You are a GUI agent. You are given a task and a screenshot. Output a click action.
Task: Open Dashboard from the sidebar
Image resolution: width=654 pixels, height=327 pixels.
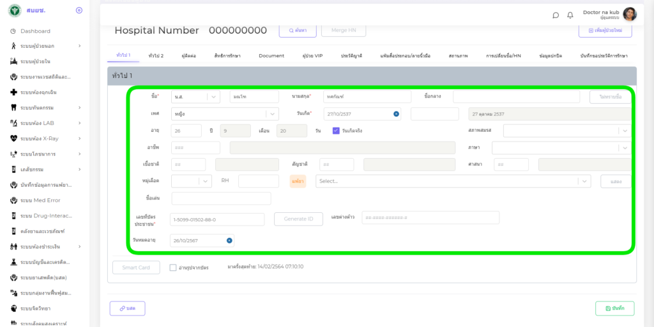[x=35, y=31]
